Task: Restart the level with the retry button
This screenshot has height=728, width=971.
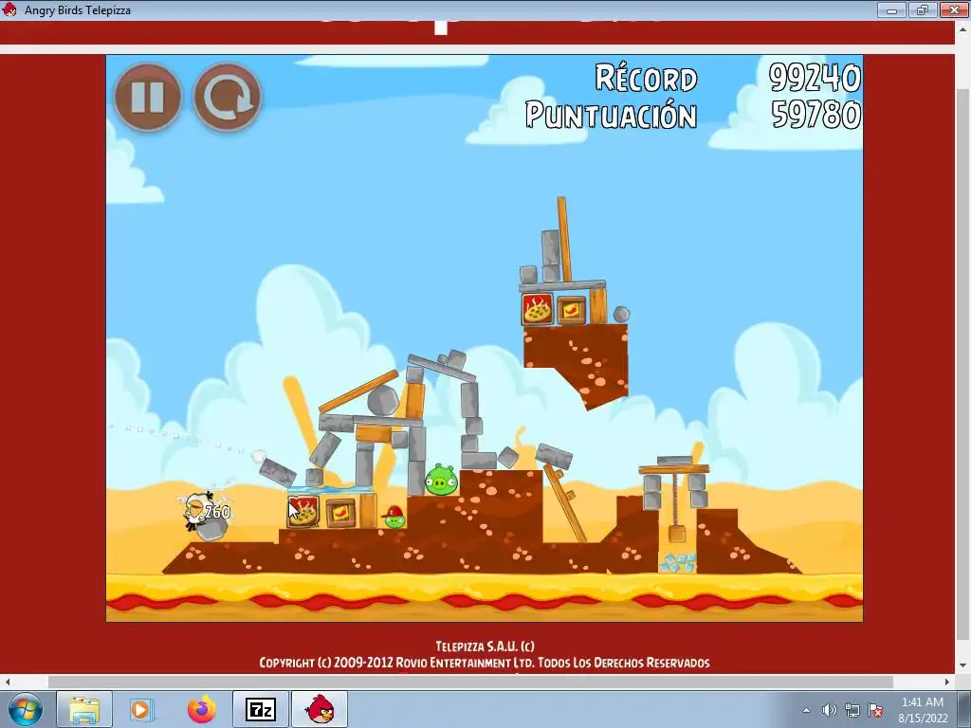Action: point(228,98)
